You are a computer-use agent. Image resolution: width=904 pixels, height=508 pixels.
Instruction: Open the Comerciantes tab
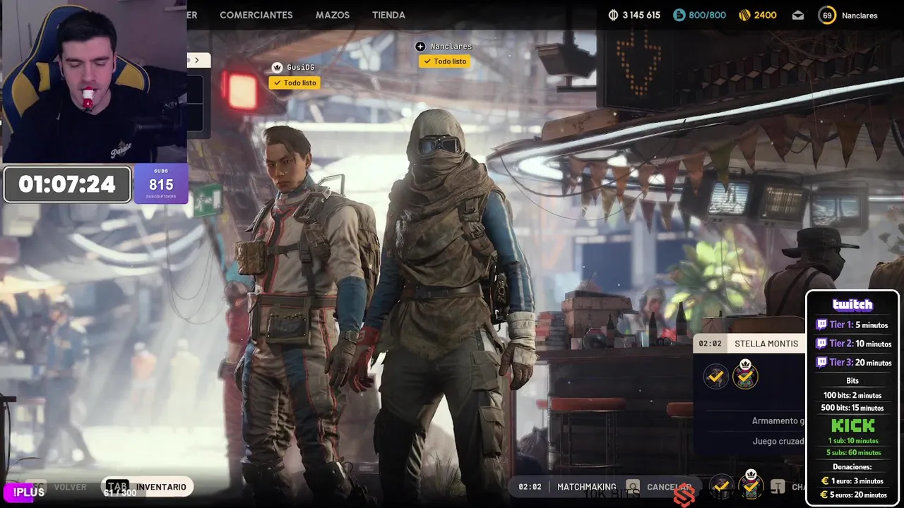click(256, 15)
